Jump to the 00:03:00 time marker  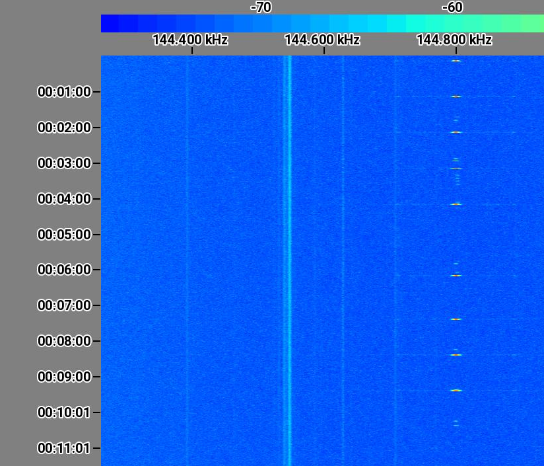pyautogui.click(x=64, y=163)
